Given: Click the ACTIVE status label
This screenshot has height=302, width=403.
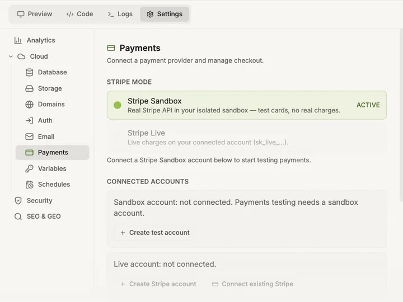Looking at the screenshot, I should [x=368, y=105].
